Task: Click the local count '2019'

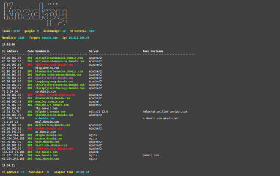Action: [x=16, y=31]
